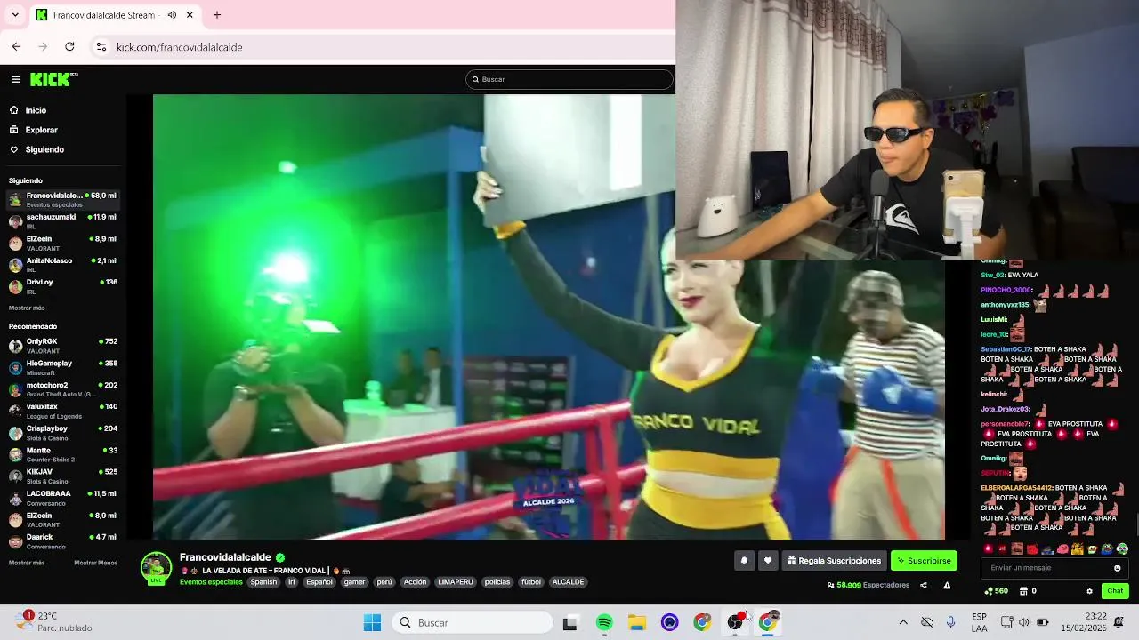Open LACOBRAAA recommended channel

63,498
